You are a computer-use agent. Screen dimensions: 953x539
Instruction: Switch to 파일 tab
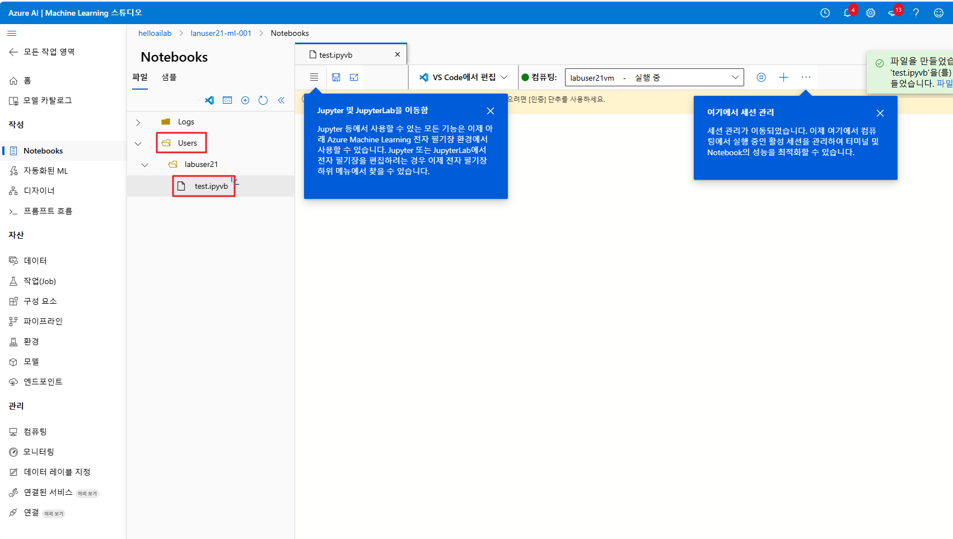pyautogui.click(x=140, y=77)
